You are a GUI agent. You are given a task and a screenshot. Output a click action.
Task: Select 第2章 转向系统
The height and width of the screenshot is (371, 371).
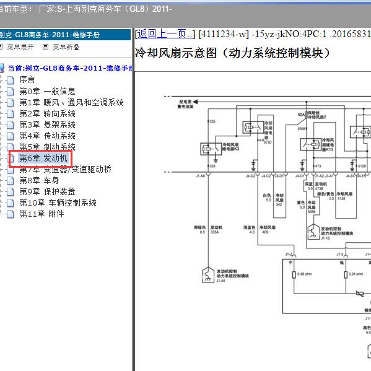point(47,113)
